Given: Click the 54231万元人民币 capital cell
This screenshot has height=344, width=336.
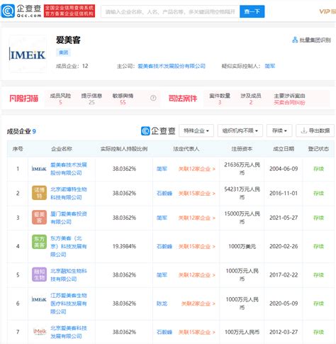Looking at the screenshot, I should [242, 193].
